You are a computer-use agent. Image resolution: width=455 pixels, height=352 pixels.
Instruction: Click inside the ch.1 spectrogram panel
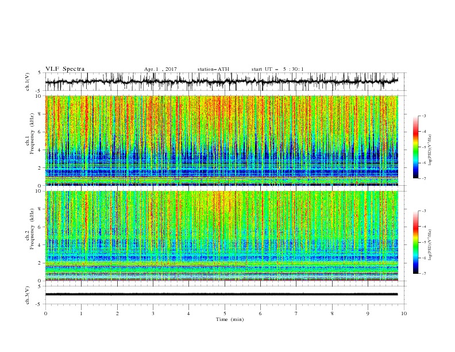pos(222,140)
